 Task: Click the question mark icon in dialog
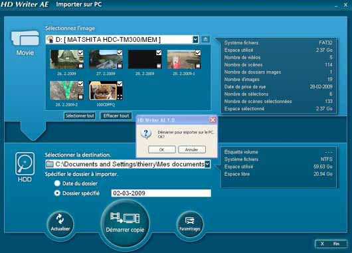click(x=146, y=133)
